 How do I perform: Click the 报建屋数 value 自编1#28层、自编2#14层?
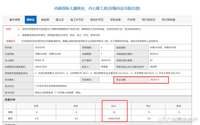(x=163, y=47)
